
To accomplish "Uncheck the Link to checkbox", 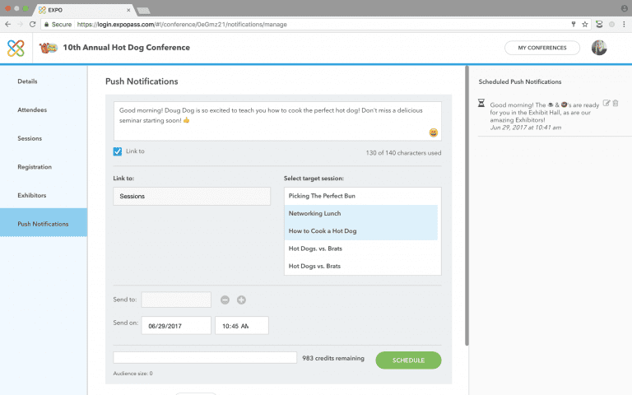I will coord(118,151).
